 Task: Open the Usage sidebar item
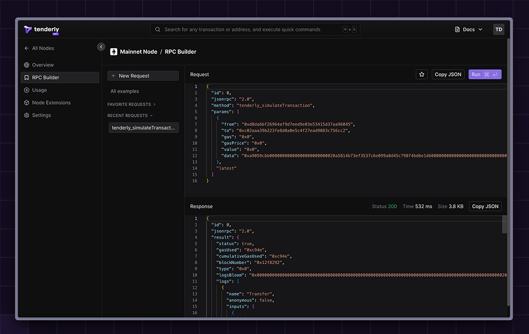40,90
